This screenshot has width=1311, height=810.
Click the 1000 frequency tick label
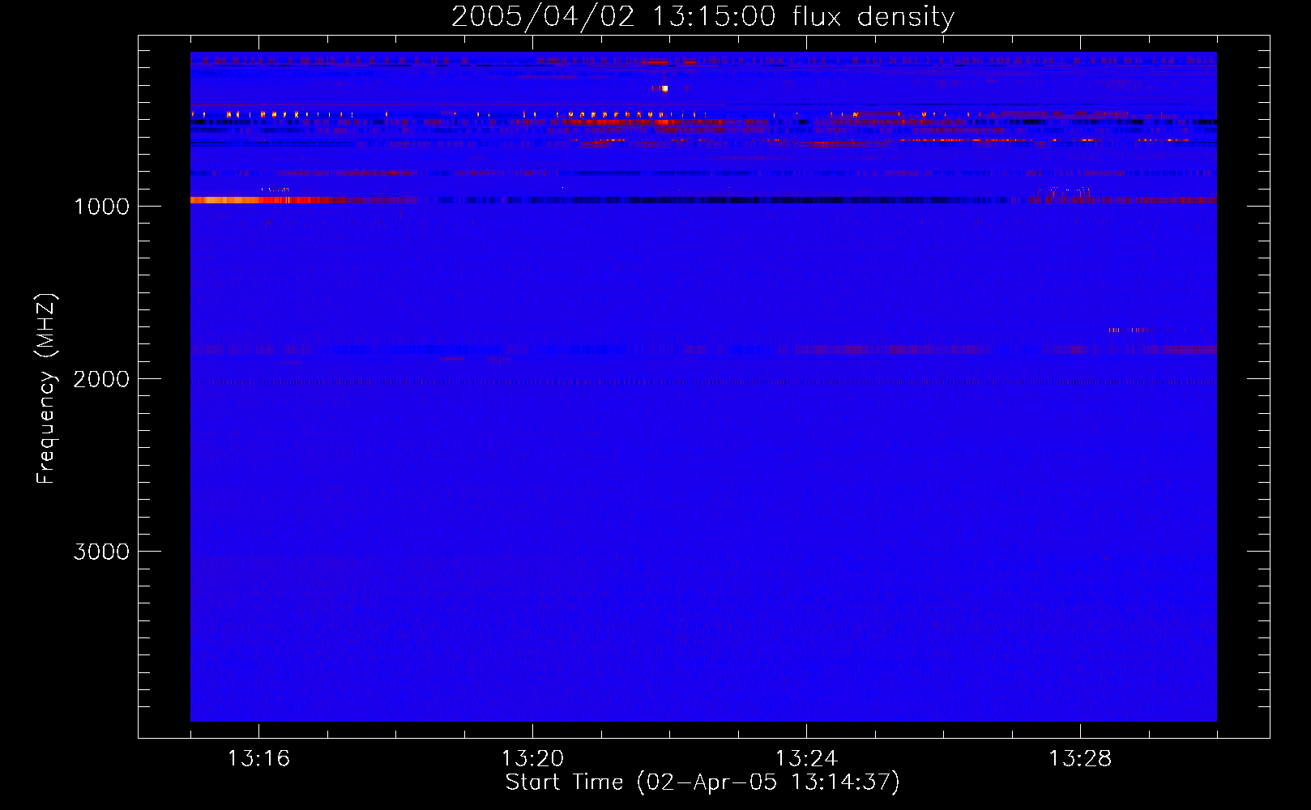tap(101, 207)
